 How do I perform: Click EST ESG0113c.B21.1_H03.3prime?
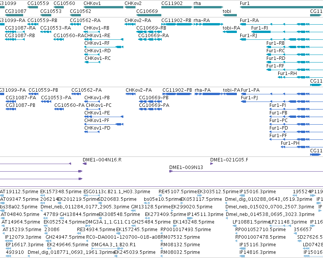117,192
